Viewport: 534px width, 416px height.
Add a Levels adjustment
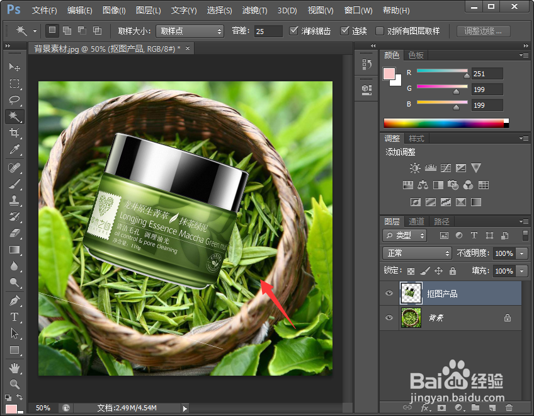click(x=431, y=168)
